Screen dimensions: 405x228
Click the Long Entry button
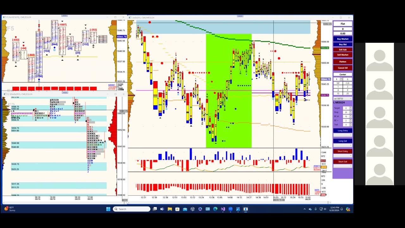pyautogui.click(x=343, y=130)
